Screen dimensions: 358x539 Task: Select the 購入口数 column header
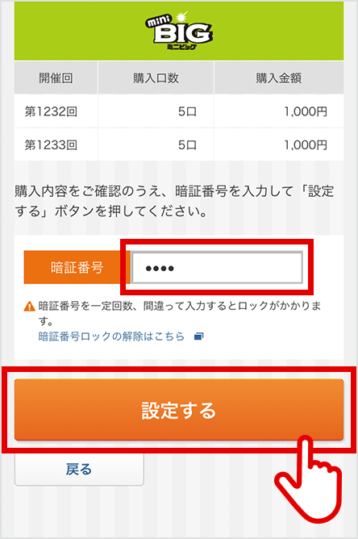click(156, 78)
